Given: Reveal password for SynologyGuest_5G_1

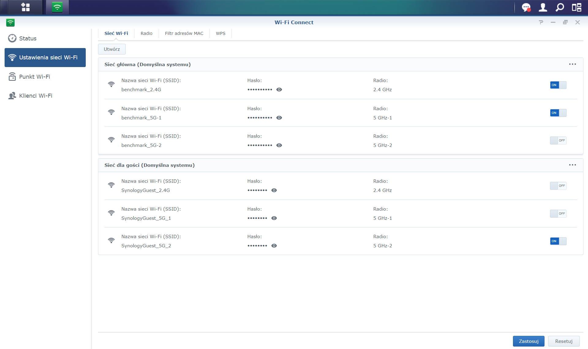Looking at the screenshot, I should point(274,218).
